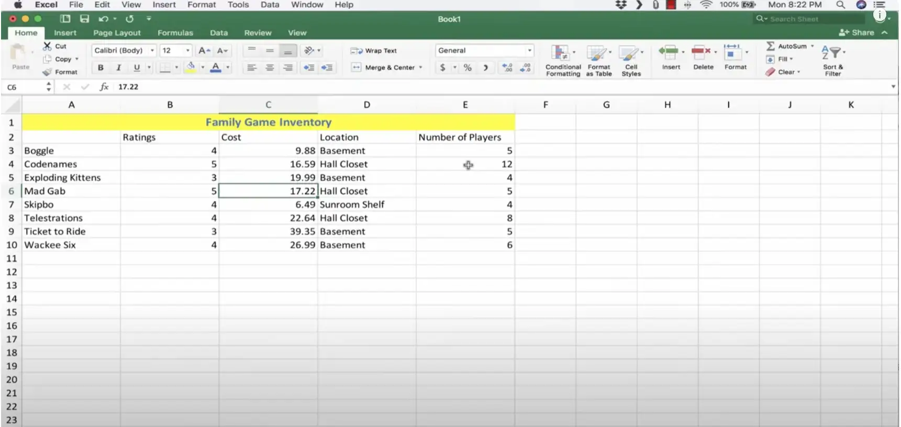Click the Sort & Filter icon
Screen dimensions: 901x427
point(831,53)
